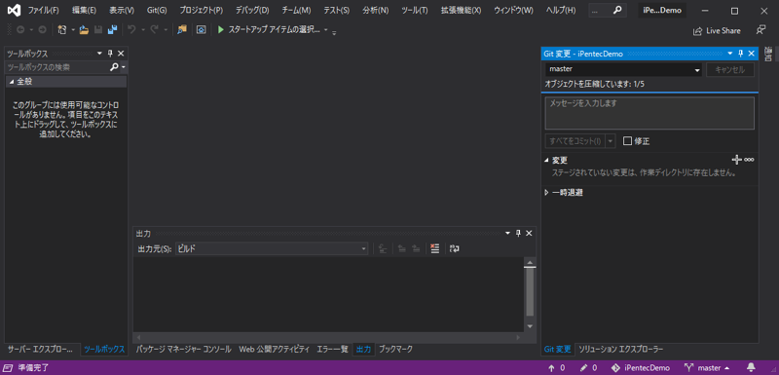The width and height of the screenshot is (779, 375).
Task: Click the Live Share button
Action: 717,31
